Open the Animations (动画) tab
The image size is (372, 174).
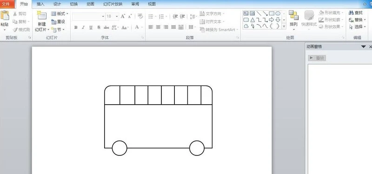[90, 4]
